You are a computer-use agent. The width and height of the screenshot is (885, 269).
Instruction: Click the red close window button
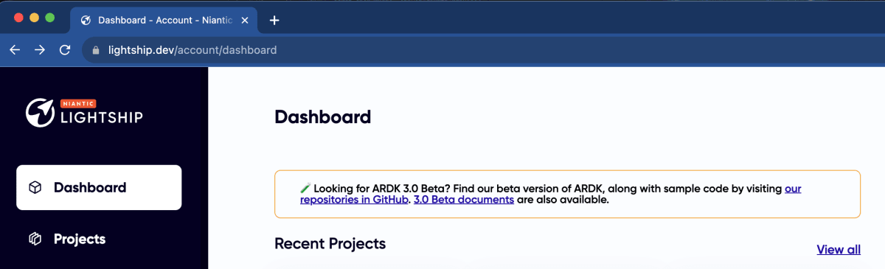click(x=19, y=18)
